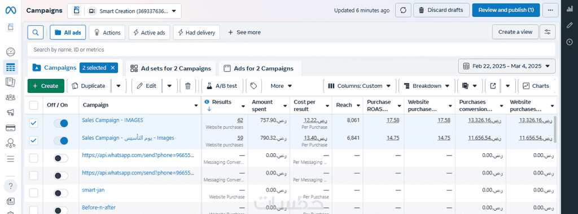Open Ads reporting pages icon in sidebar
Viewport: 578px width, 214px height.
point(10,82)
